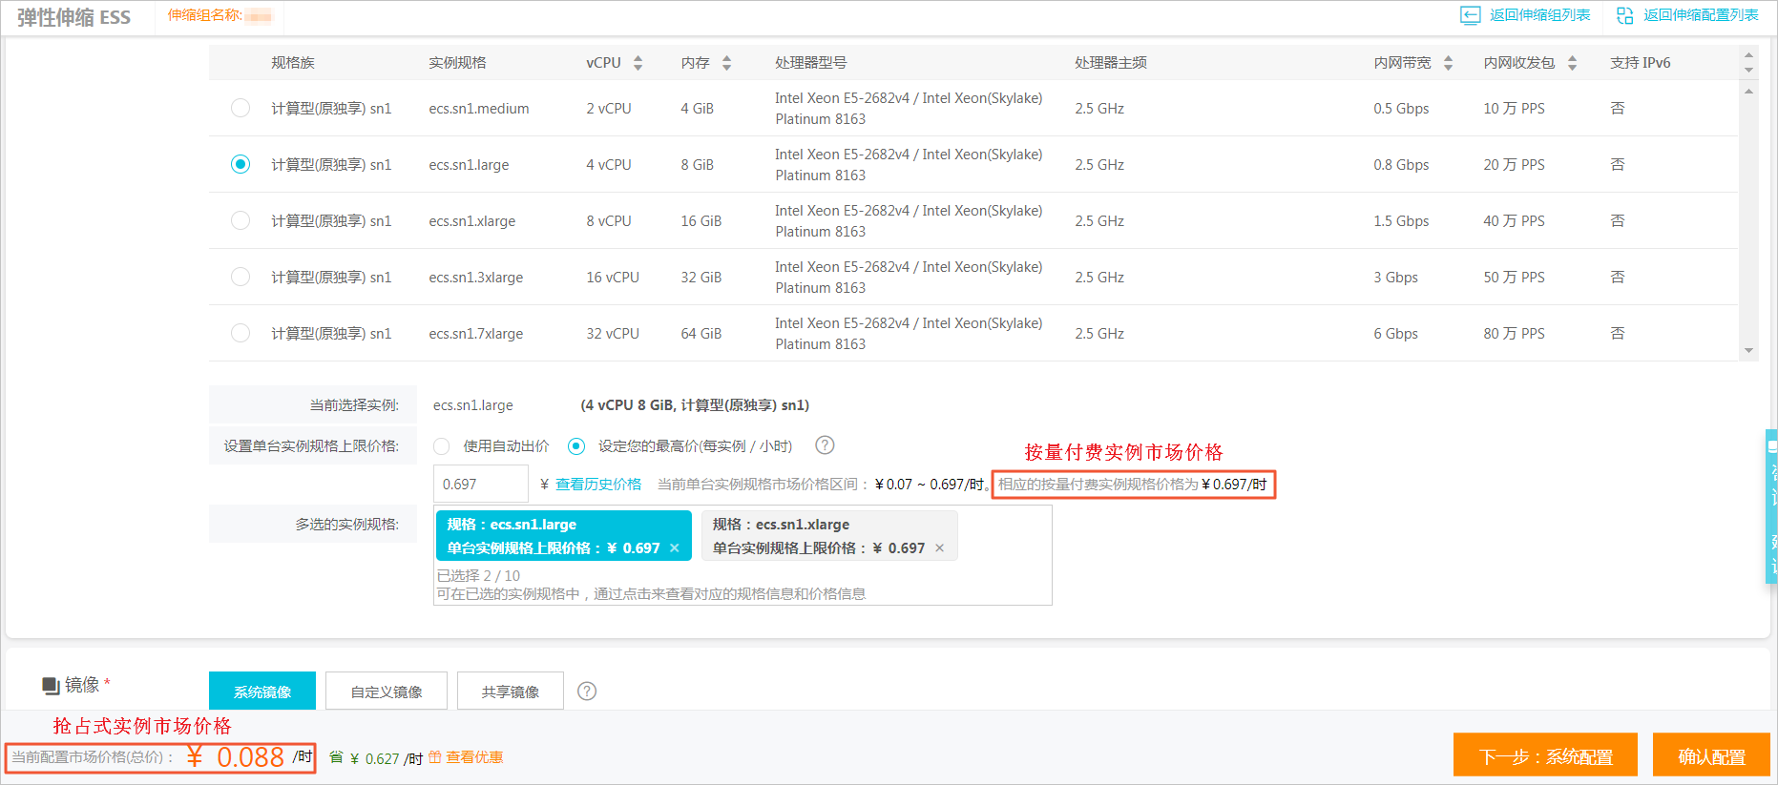Click the return to scaling configuration list icon
1778x785 pixels.
click(1624, 15)
